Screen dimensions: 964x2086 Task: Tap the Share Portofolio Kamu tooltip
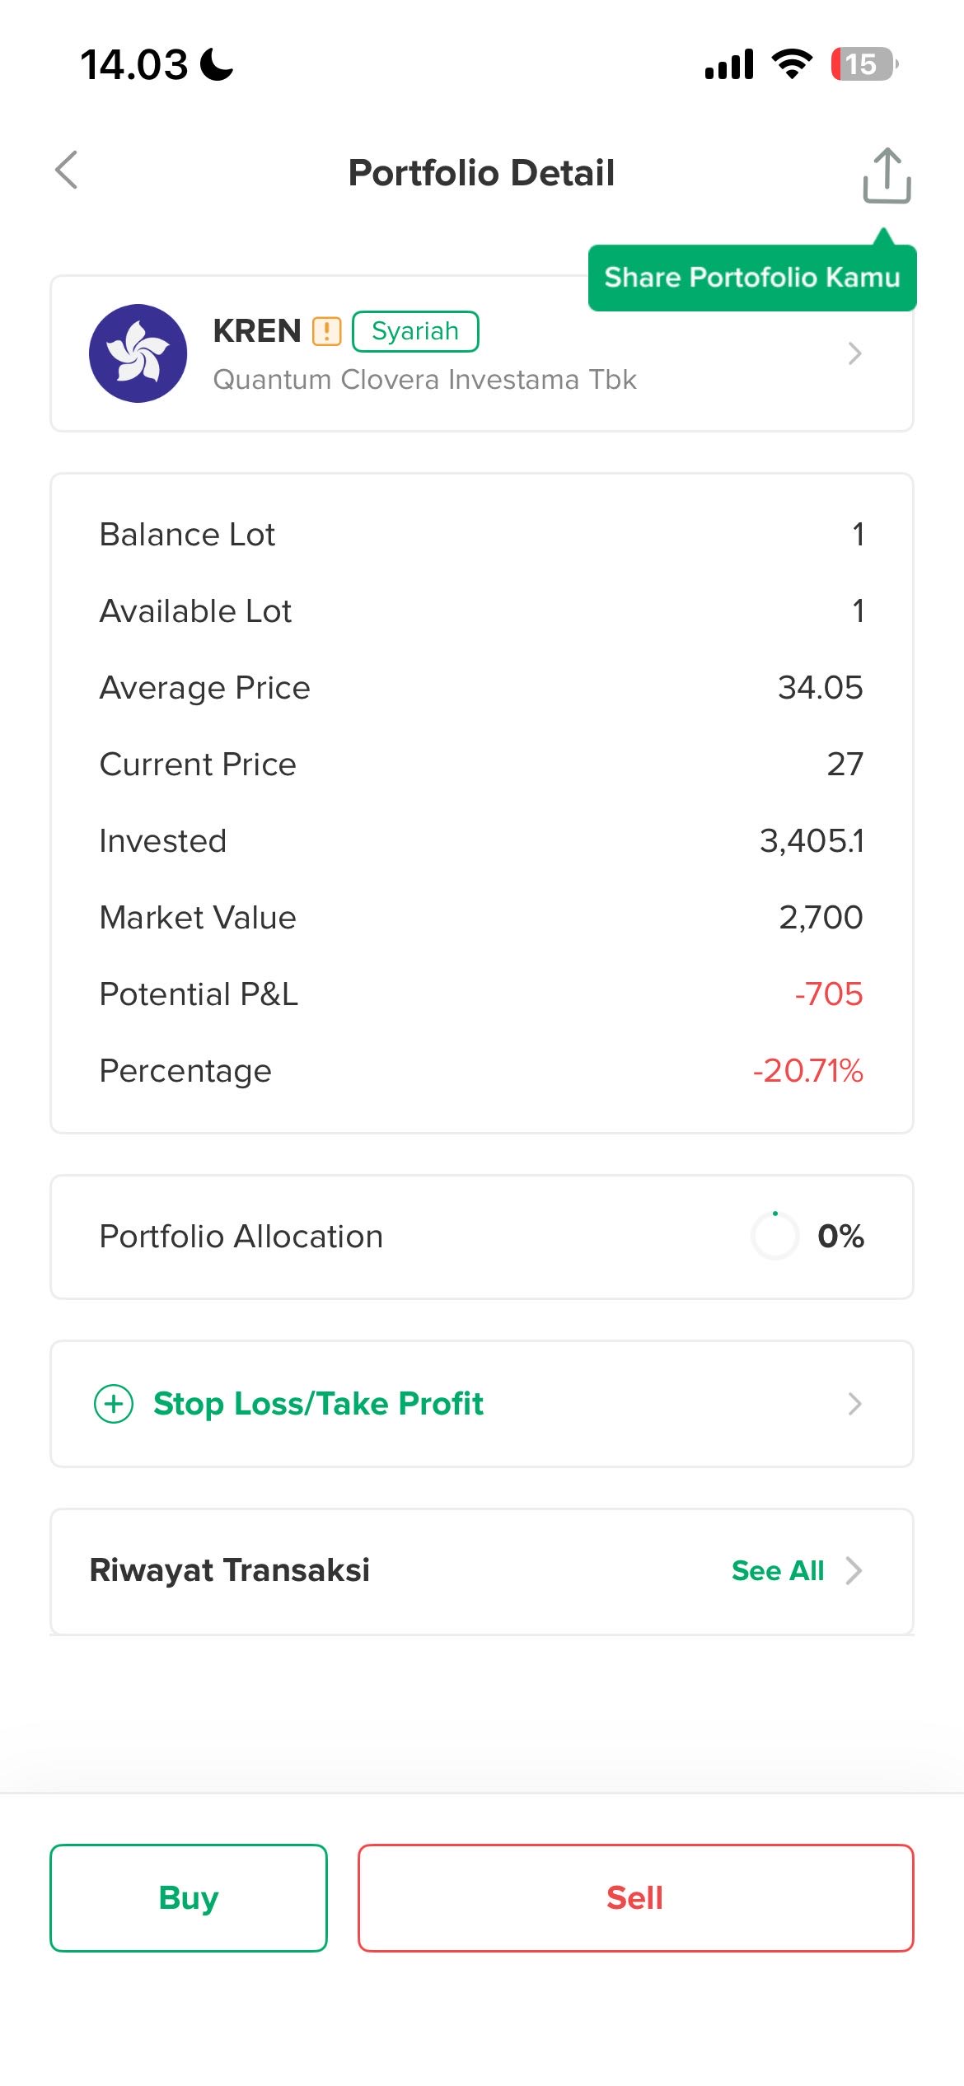pyautogui.click(x=751, y=278)
